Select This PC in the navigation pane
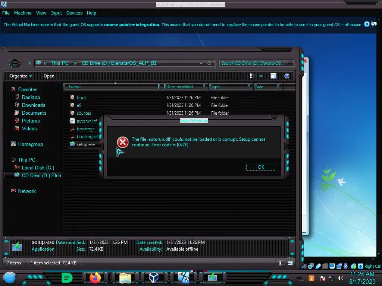 click(26, 160)
